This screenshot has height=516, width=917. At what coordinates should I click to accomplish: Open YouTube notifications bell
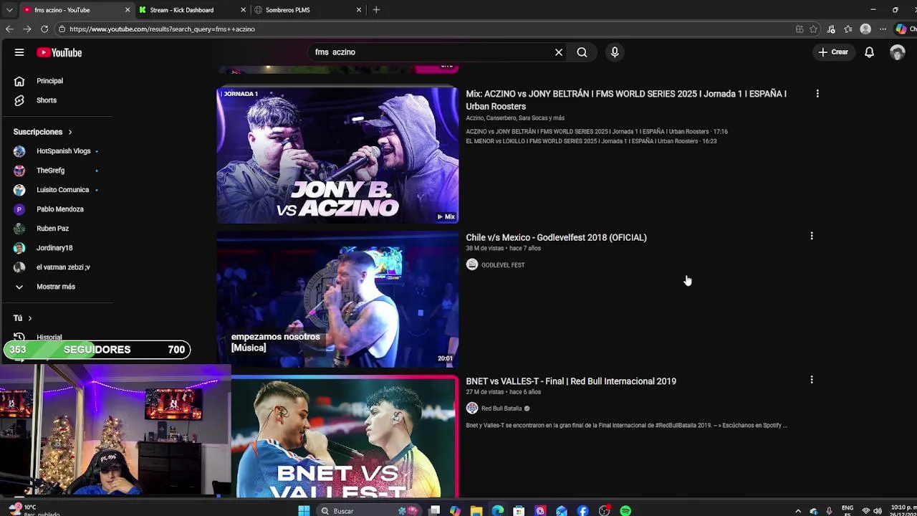869,52
